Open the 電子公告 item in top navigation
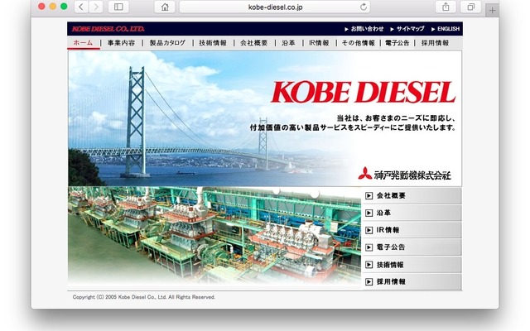Screen dimensions: 530x331 click(x=397, y=43)
